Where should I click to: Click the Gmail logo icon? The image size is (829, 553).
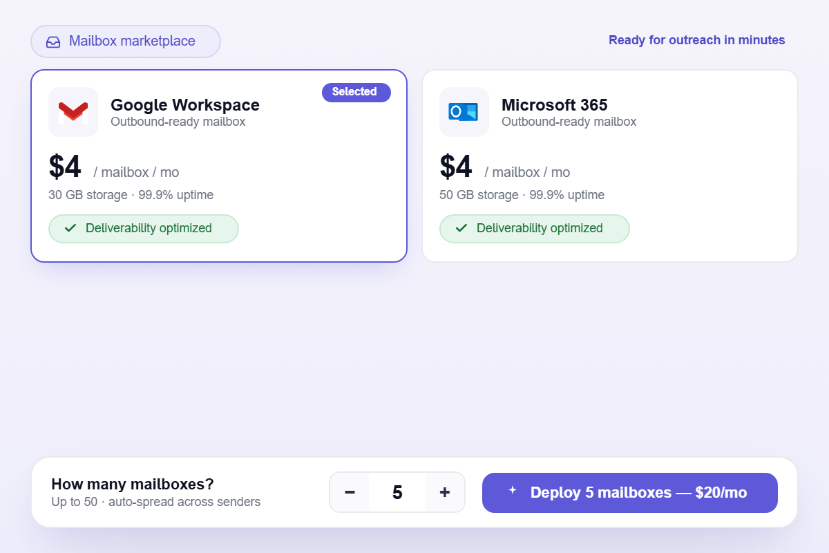(x=73, y=112)
